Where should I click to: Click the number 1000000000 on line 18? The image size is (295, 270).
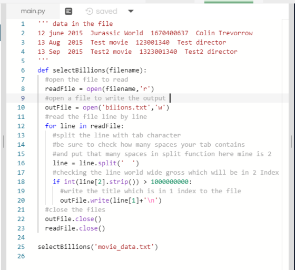pos(170,182)
